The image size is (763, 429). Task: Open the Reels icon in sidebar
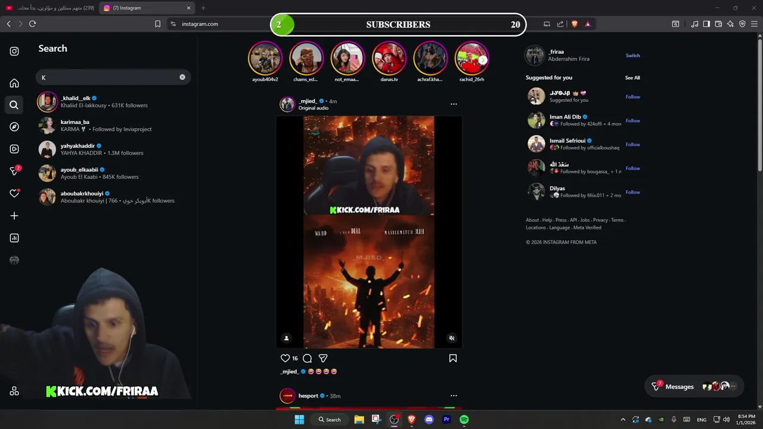pyautogui.click(x=14, y=149)
